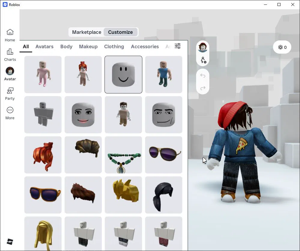The height and width of the screenshot is (251, 300).
Task: Equip the purple aviator sunglasses
Action: pyautogui.click(x=164, y=155)
